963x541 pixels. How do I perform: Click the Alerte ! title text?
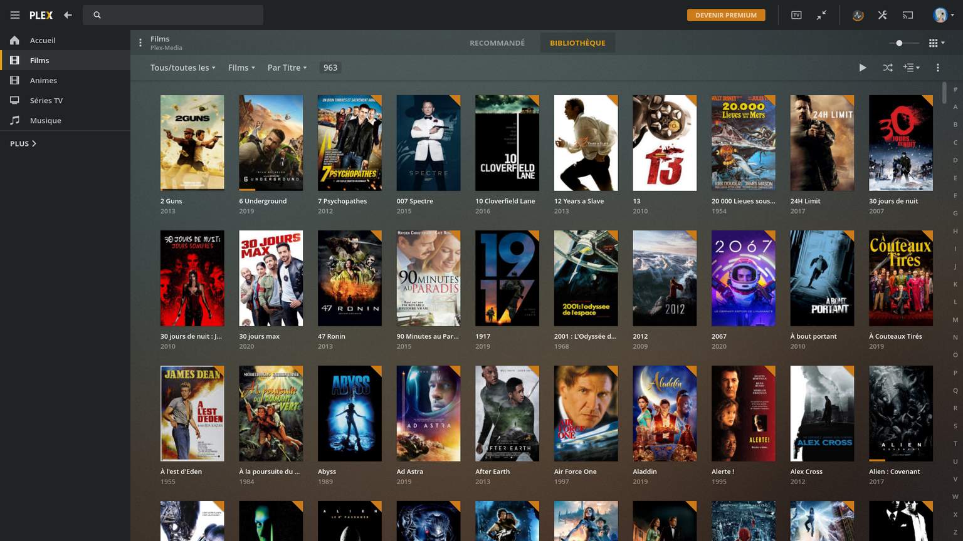723,471
